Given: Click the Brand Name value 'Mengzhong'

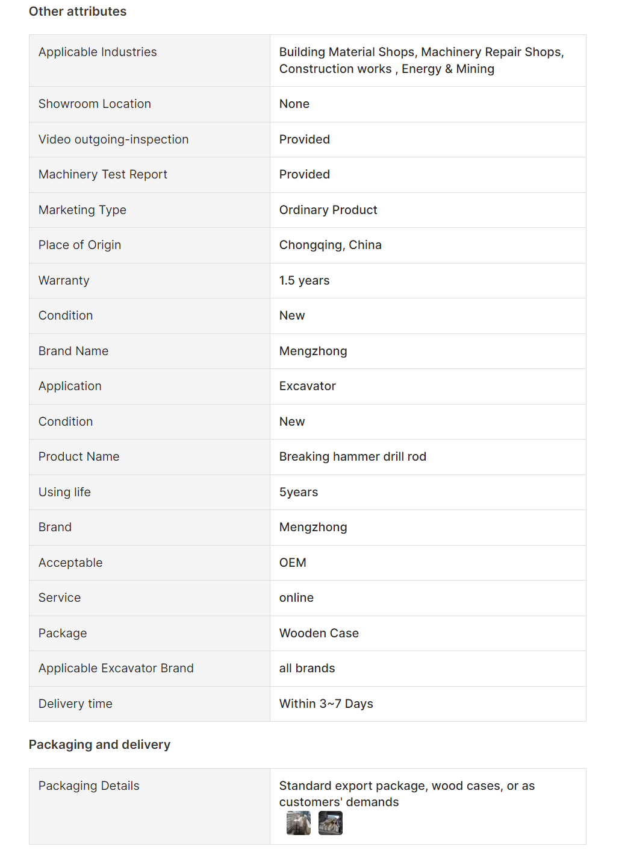Looking at the screenshot, I should (313, 351).
